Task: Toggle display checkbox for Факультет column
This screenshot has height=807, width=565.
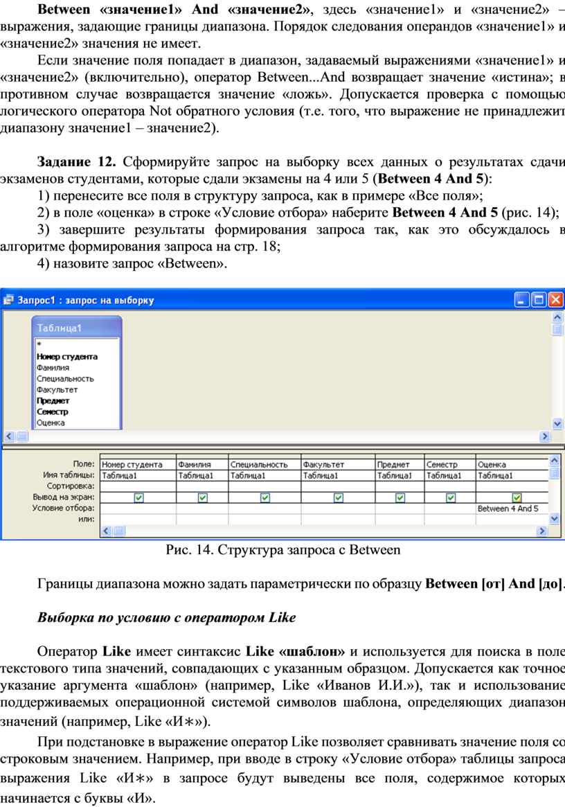Action: click(338, 497)
